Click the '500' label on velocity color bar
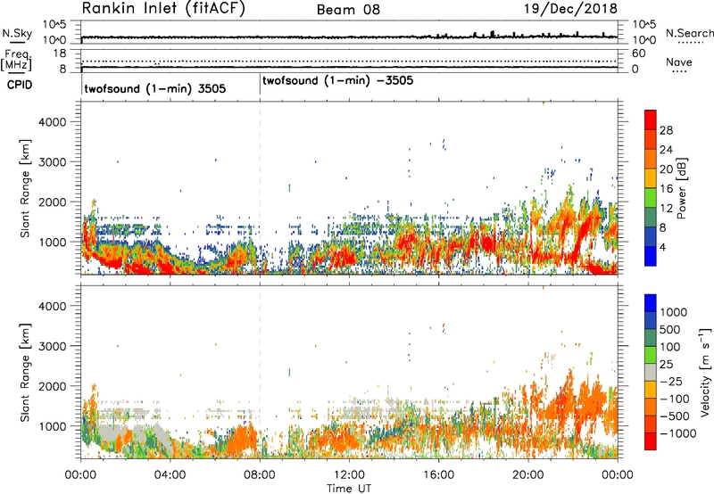Viewport: 714px width, 494px height. (x=670, y=329)
